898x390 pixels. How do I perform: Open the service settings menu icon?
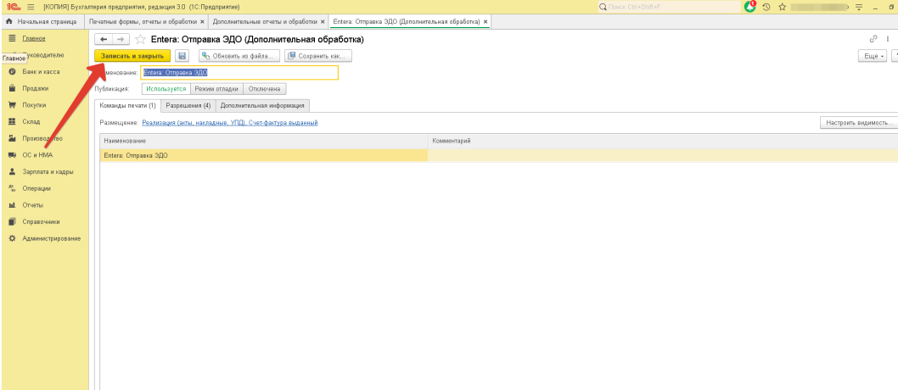(x=858, y=7)
